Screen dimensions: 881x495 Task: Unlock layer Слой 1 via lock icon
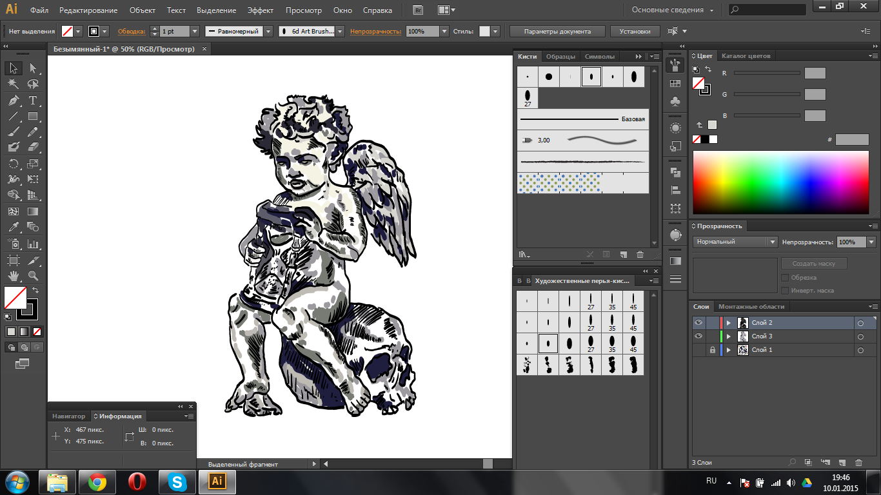pyautogui.click(x=713, y=350)
